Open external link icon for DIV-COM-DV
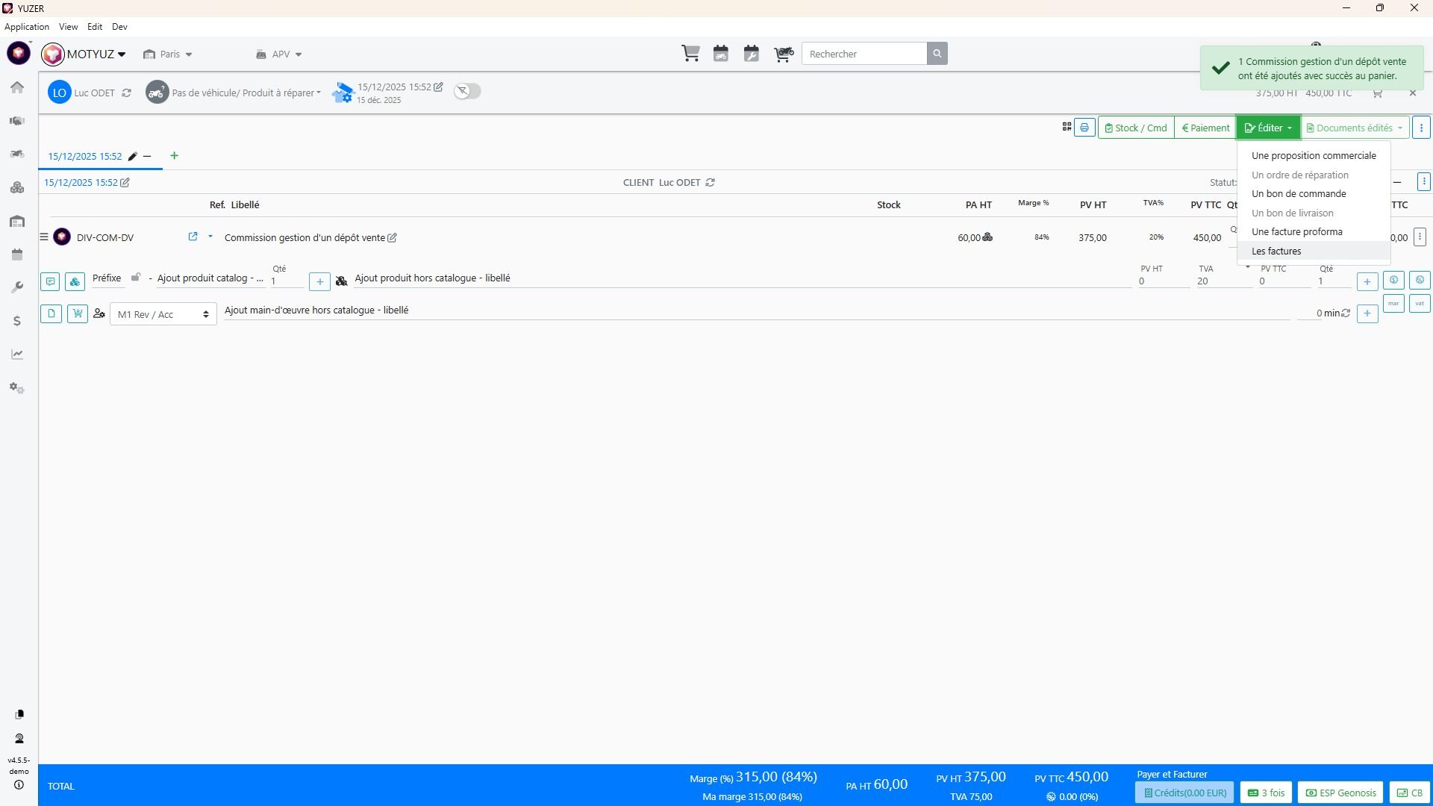Image resolution: width=1433 pixels, height=806 pixels. (193, 237)
